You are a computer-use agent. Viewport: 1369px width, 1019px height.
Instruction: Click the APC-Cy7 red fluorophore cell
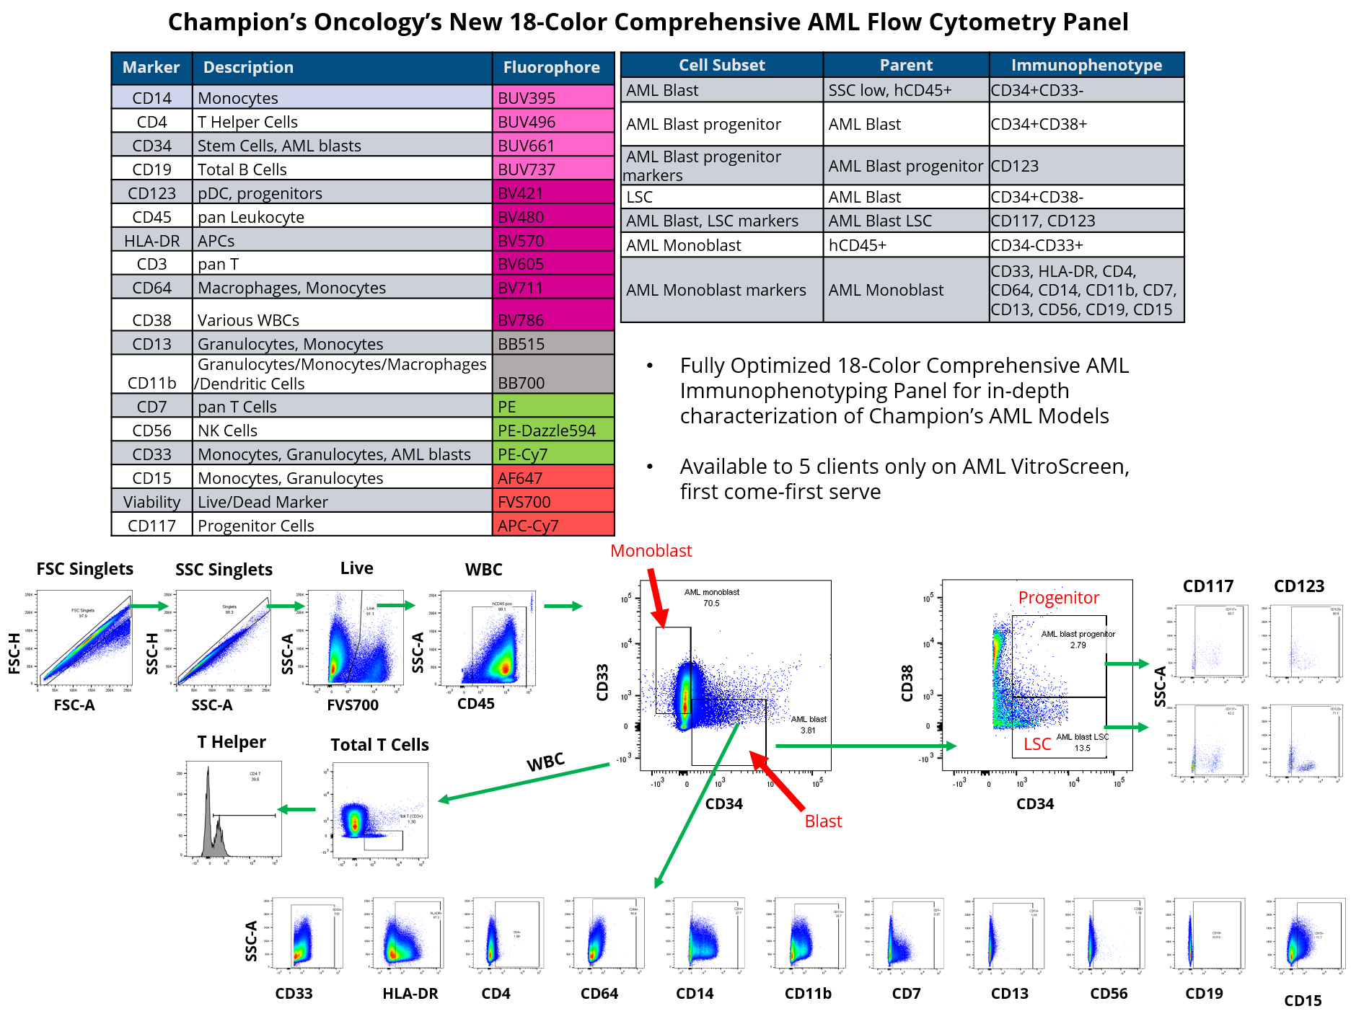click(553, 525)
